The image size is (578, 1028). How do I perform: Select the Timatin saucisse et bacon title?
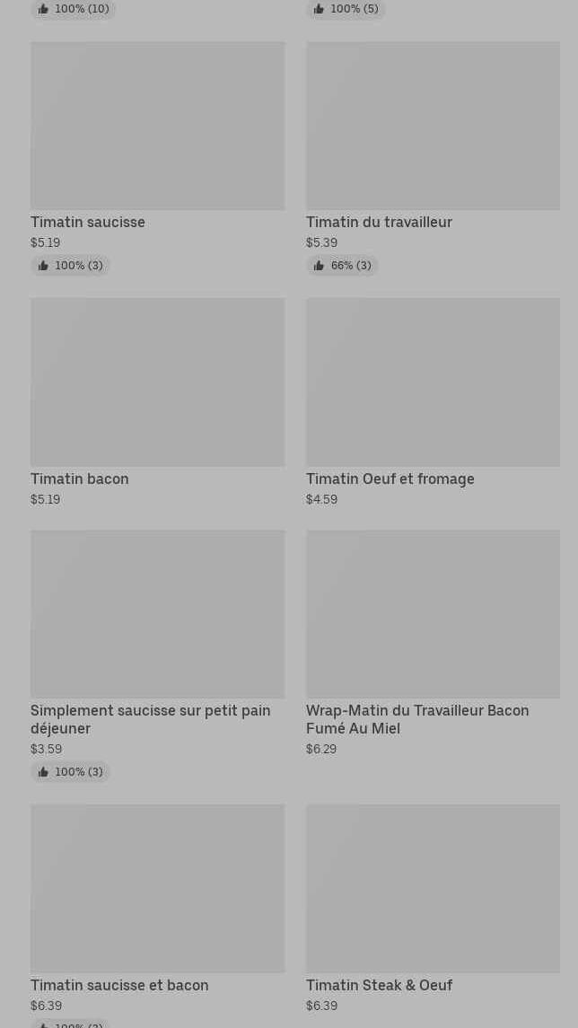119,985
